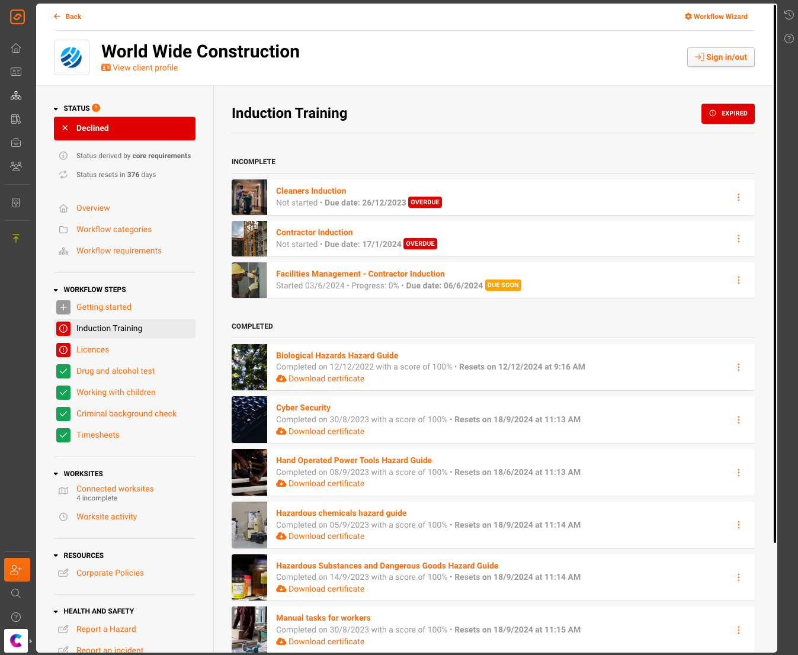Open Workflow categories menu item
Screen dimensions: 798x655
point(114,230)
